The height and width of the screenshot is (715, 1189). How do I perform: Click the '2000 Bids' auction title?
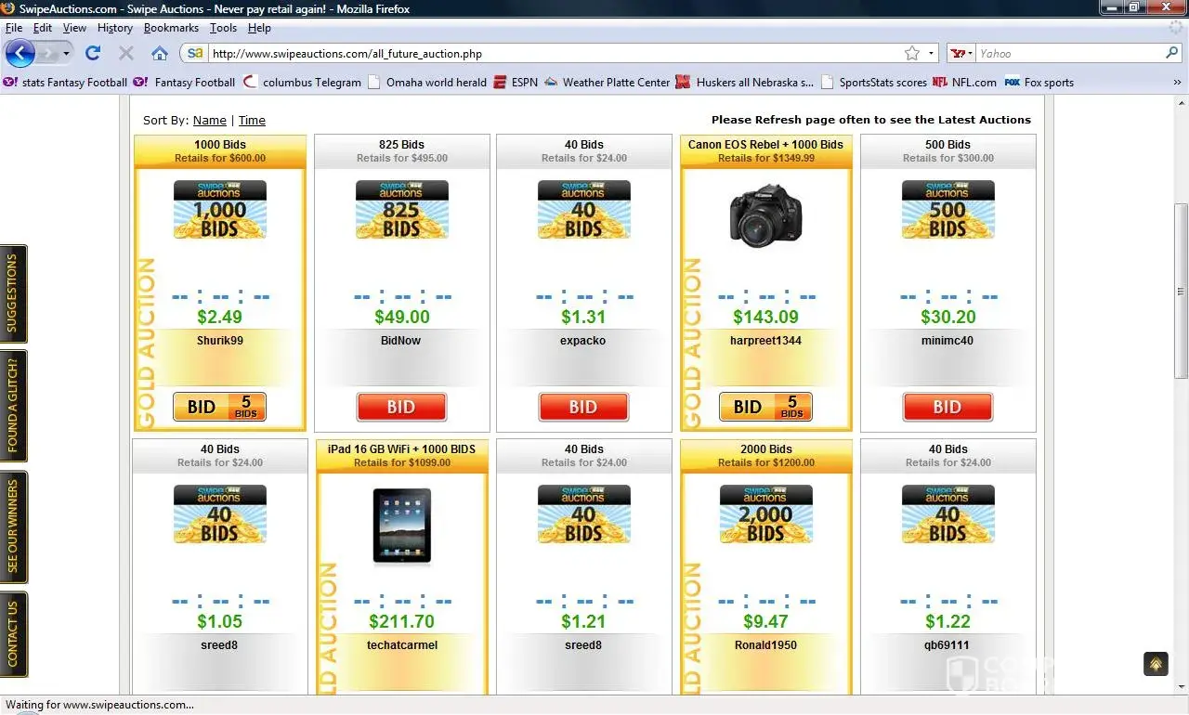[766, 449]
